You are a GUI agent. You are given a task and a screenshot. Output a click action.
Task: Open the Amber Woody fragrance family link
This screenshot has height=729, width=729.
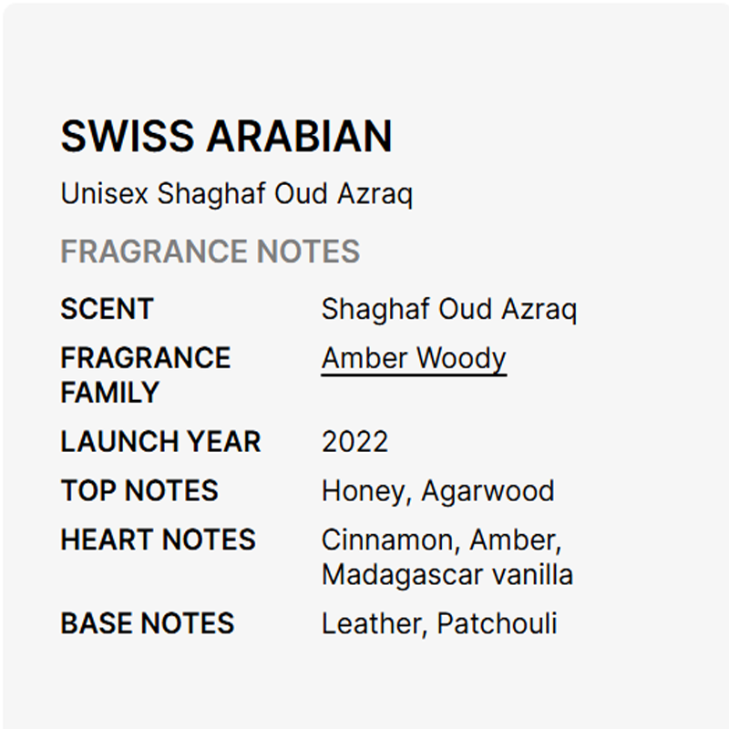(413, 358)
